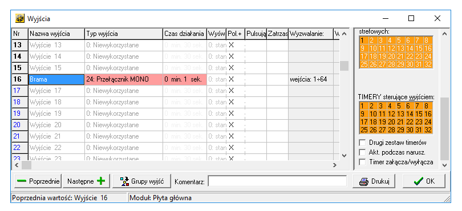This screenshot has width=462, height=211.
Task: Enable Drugi zestaw timerów checkbox
Action: pos(362,143)
